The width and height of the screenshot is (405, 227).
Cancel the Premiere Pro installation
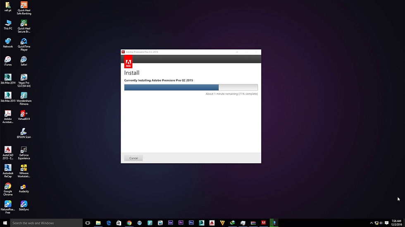133,158
